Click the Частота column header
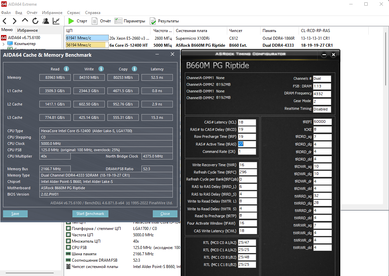Viewport: 389px width, 276px height. [162, 31]
